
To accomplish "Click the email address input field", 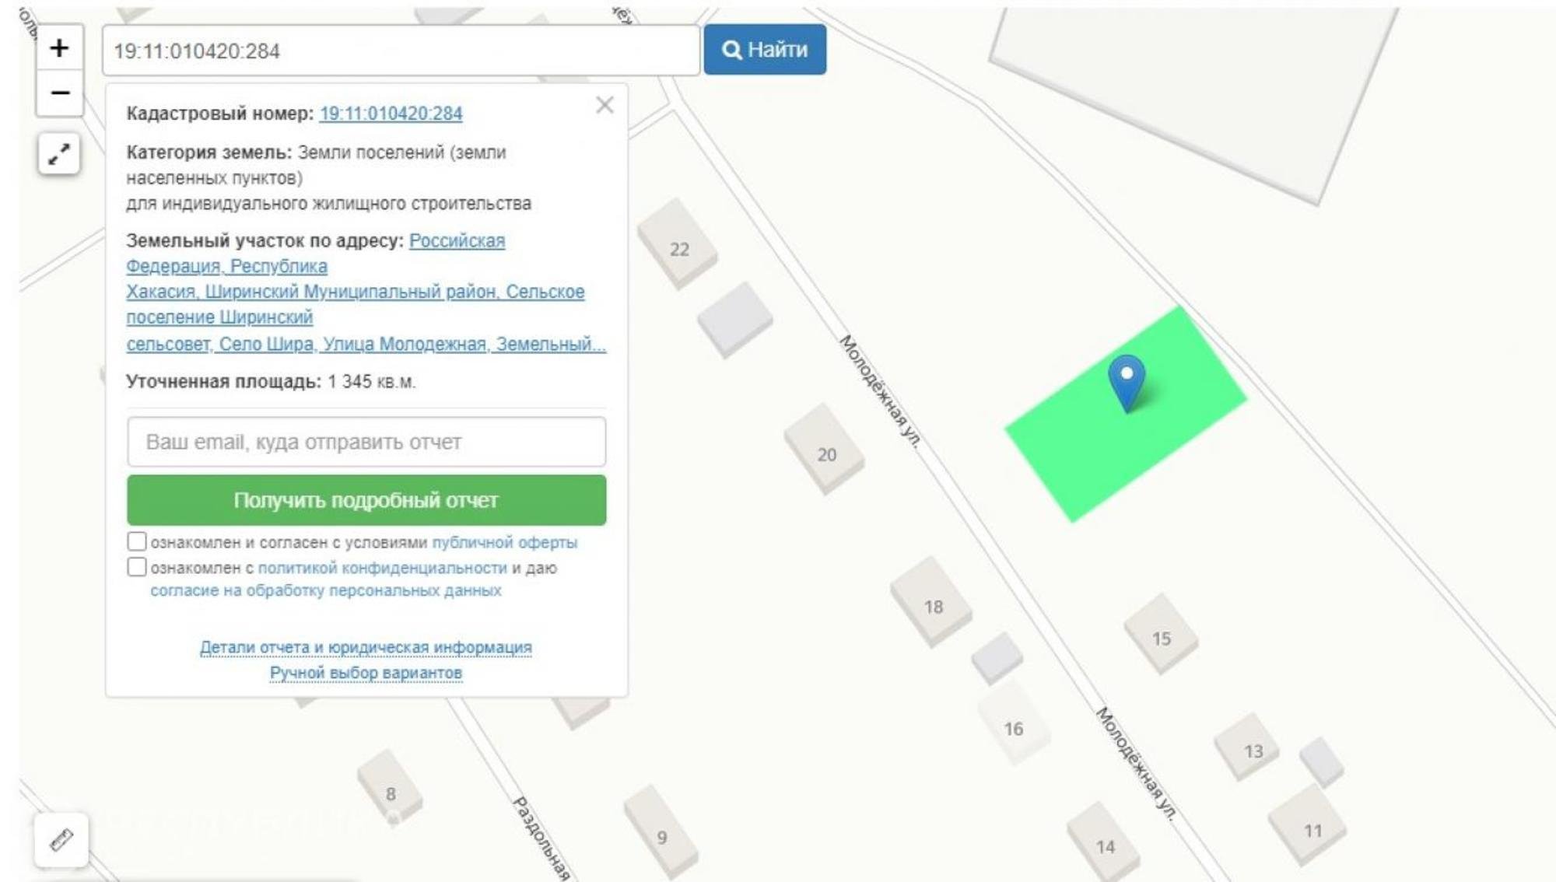I will pyautogui.click(x=366, y=442).
